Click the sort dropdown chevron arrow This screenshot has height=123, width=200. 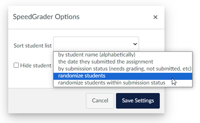[x=135, y=44]
